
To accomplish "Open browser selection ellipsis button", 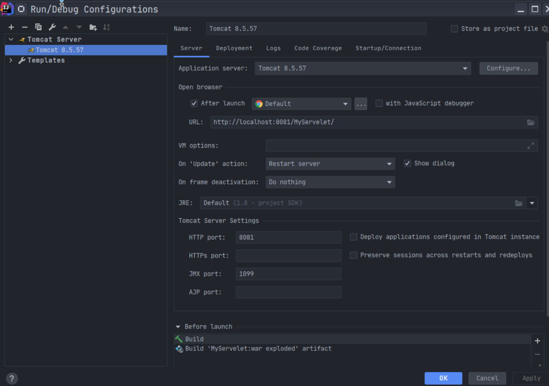I will (x=361, y=104).
